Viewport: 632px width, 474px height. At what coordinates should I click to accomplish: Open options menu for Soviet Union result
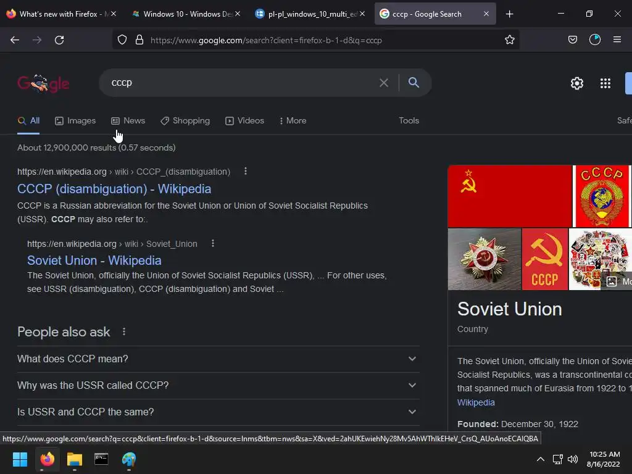click(213, 243)
